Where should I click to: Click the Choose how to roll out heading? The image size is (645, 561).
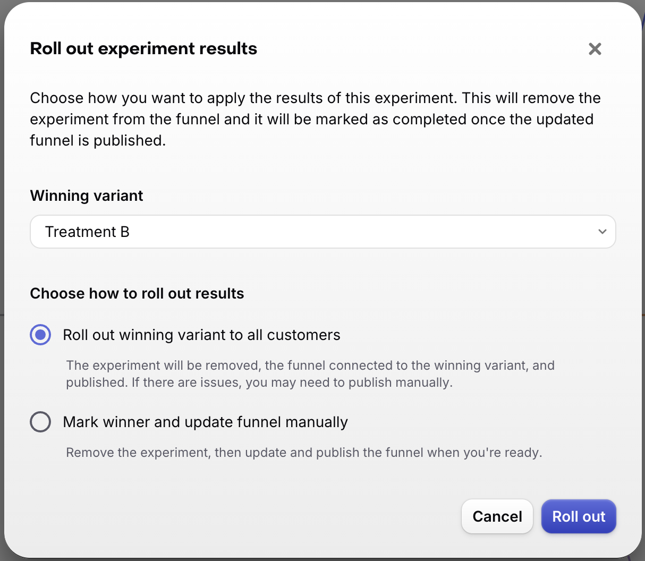pyautogui.click(x=137, y=293)
